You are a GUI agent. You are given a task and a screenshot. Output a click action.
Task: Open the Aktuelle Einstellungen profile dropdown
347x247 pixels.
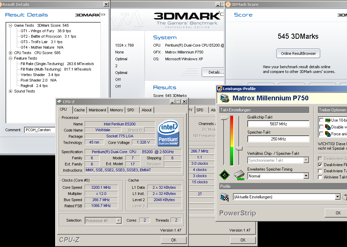pos(337,197)
